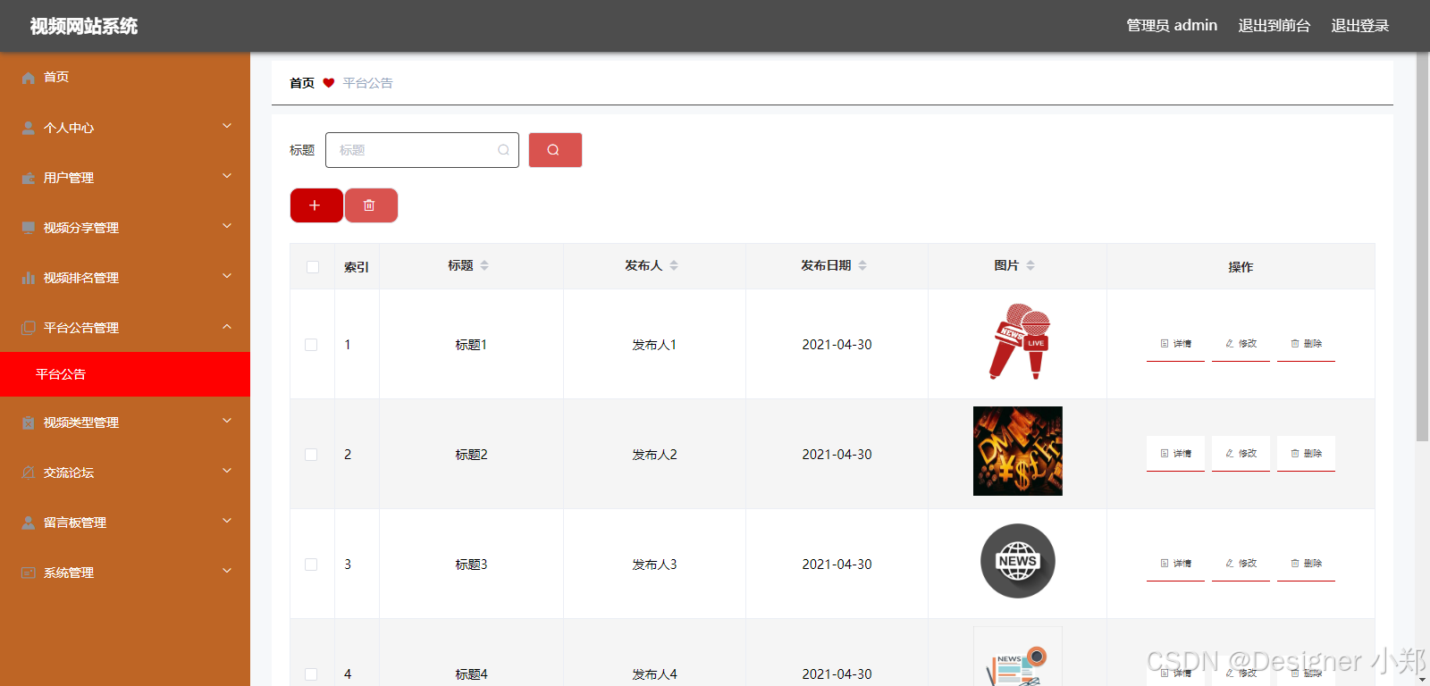Click the person icon beside 个人中心

tap(29, 128)
